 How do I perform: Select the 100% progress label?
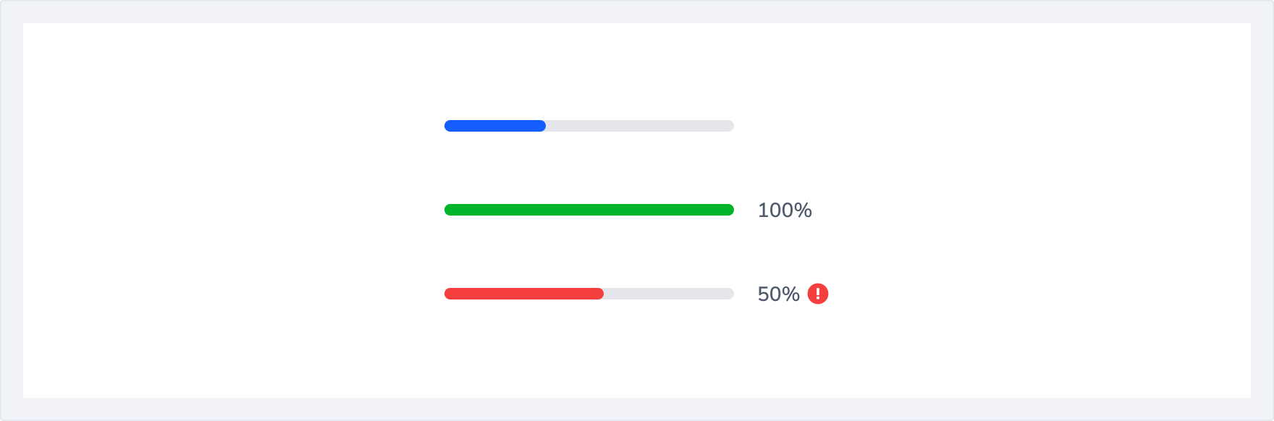[785, 210]
